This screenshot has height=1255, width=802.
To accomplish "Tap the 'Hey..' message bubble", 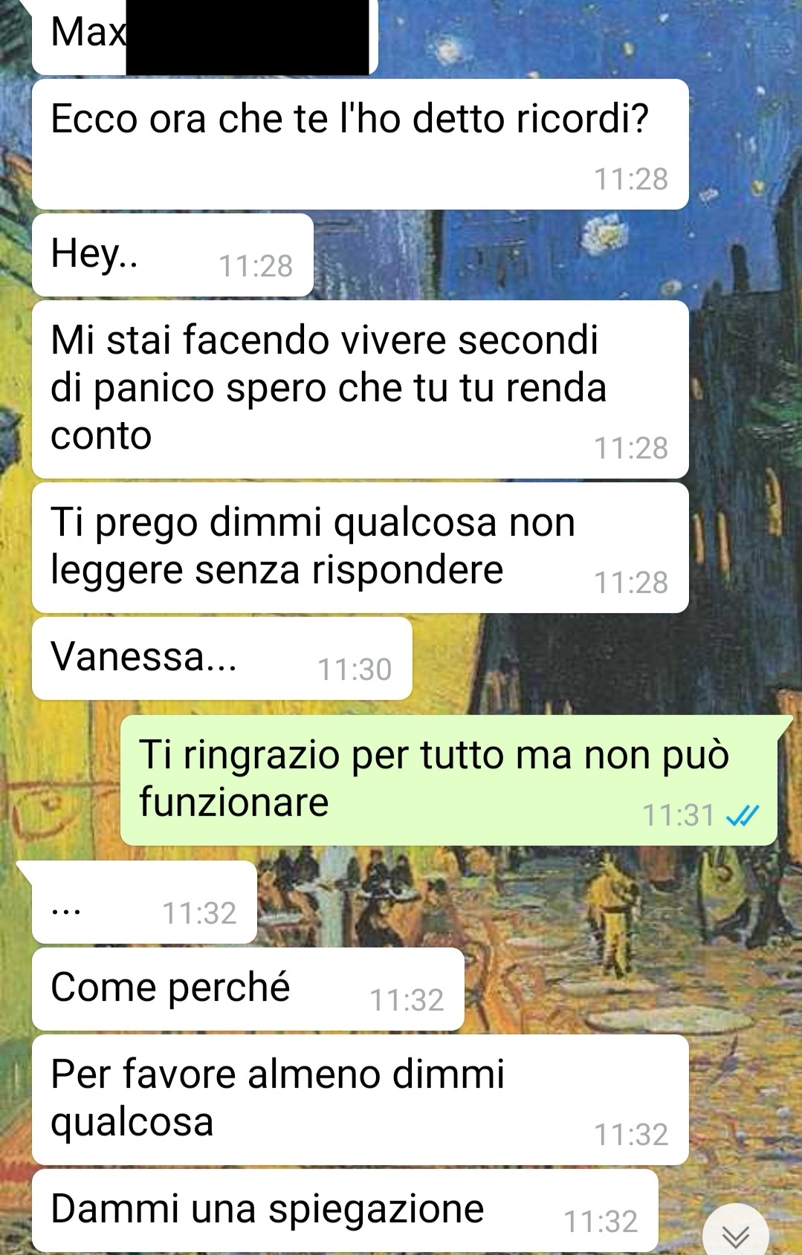I will pyautogui.click(x=172, y=255).
